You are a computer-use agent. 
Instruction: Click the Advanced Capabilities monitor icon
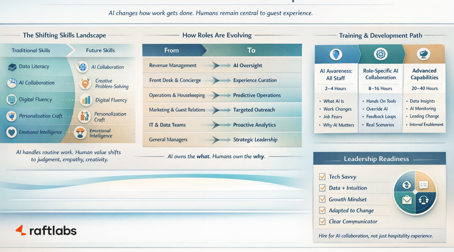(423, 54)
